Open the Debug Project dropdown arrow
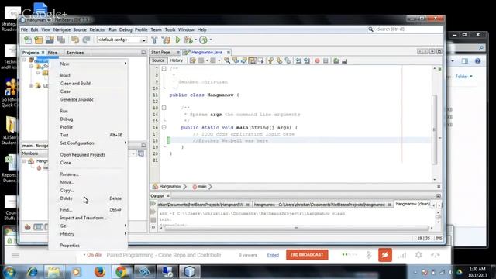 (x=195, y=40)
